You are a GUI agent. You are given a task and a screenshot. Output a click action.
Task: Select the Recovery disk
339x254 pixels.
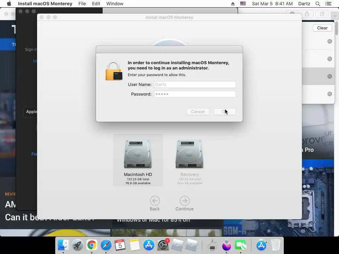point(190,162)
